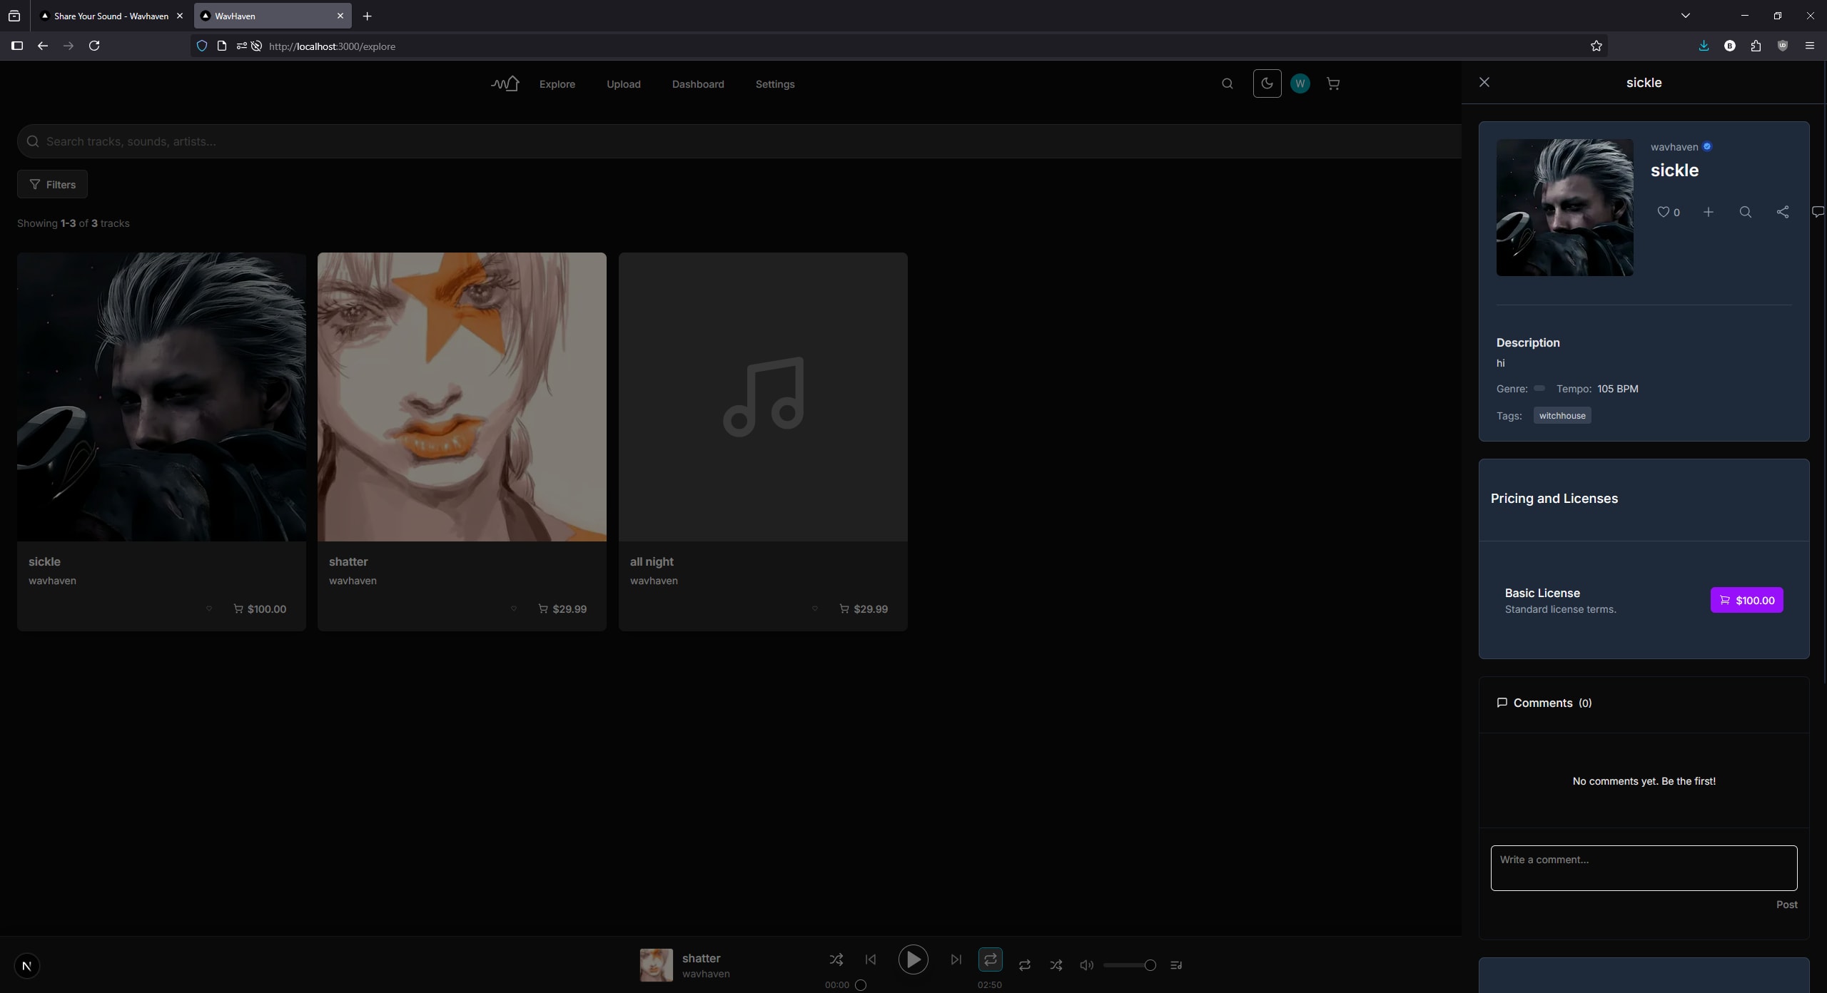1827x993 pixels.
Task: Click the Next.js N dev indicator
Action: [x=27, y=966]
